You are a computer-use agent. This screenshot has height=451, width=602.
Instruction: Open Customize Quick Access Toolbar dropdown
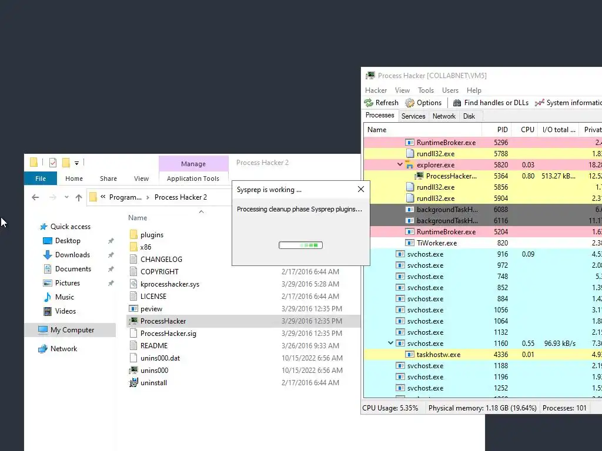77,163
